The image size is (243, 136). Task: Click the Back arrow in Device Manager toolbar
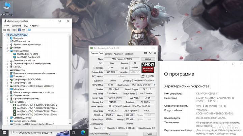[x=4, y=30]
